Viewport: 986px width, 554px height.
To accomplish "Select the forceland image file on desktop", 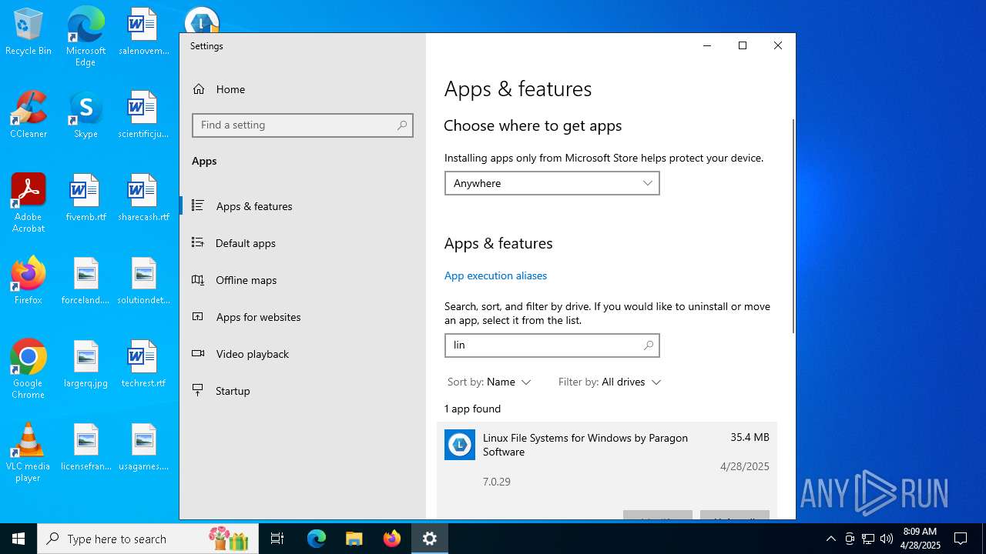I will (x=86, y=281).
